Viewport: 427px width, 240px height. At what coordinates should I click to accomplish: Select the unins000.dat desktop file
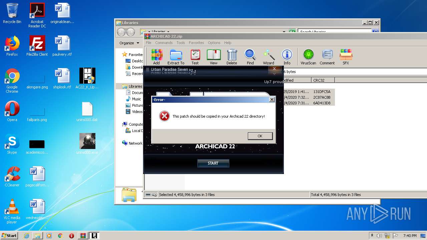pyautogui.click(x=87, y=111)
